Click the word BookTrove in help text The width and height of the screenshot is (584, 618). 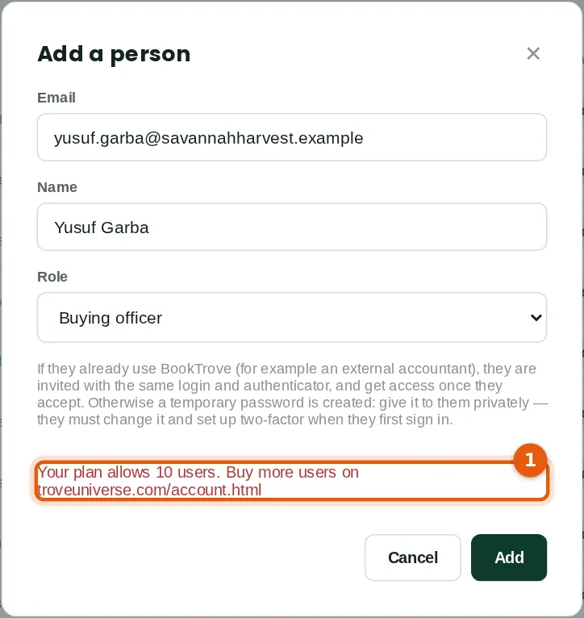tap(196, 369)
